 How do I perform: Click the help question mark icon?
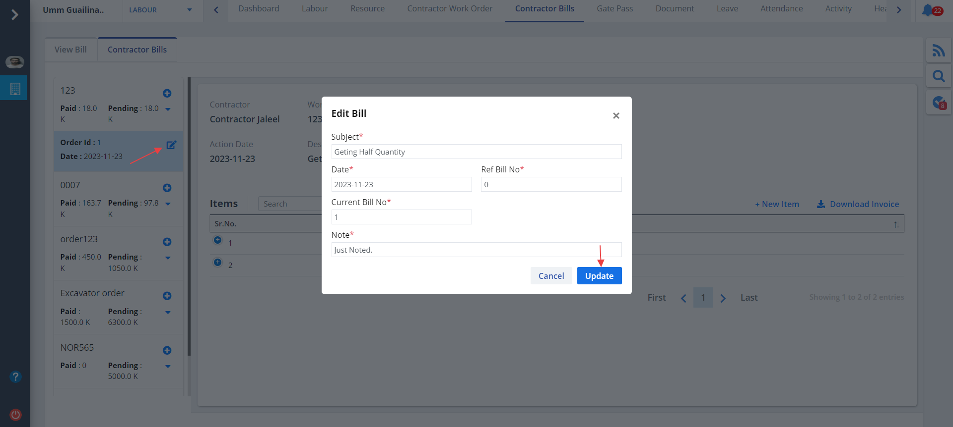pyautogui.click(x=15, y=377)
